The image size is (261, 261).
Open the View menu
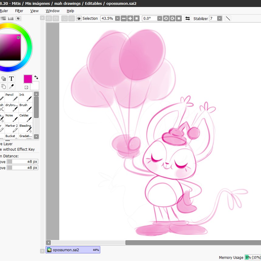click(x=34, y=11)
